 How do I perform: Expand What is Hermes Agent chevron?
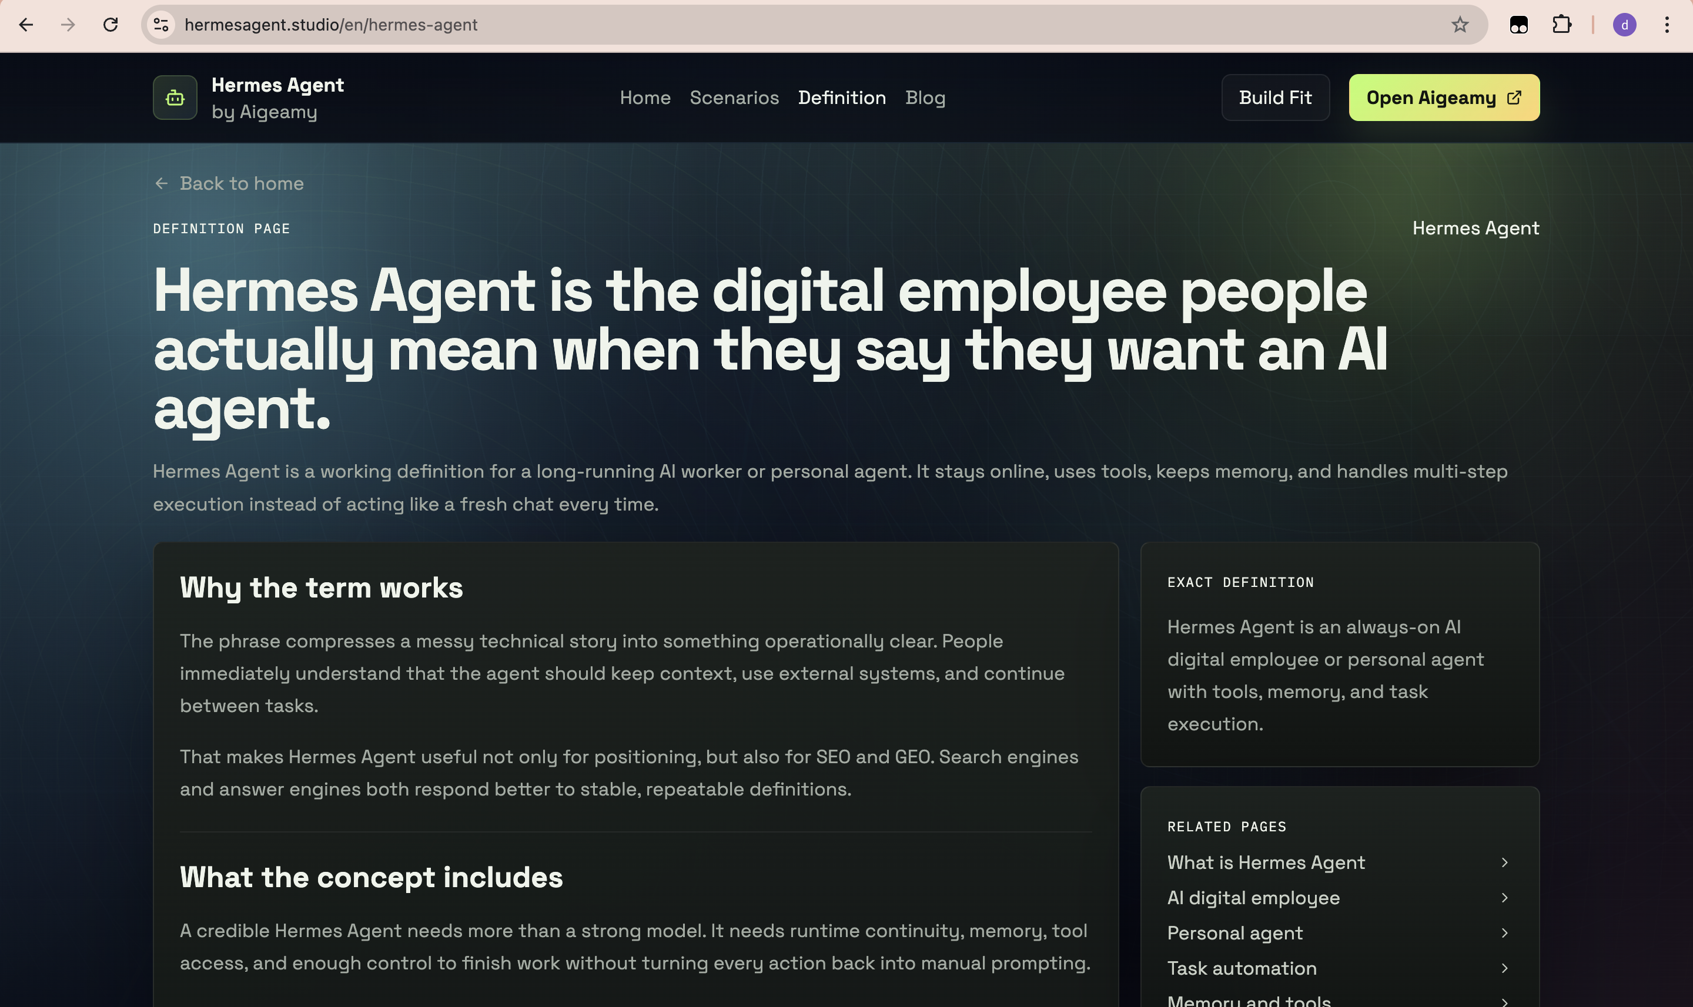click(1504, 862)
